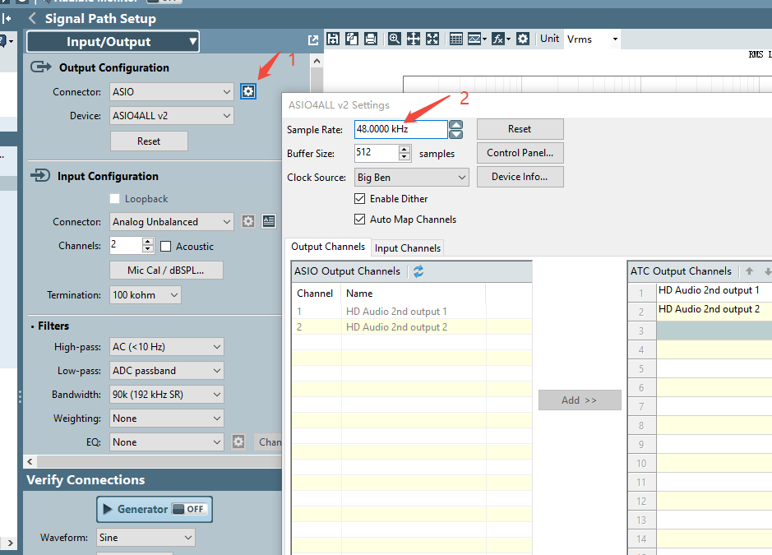
Task: Click Reset in ASIO4ALL v2 Settings
Action: pos(520,129)
